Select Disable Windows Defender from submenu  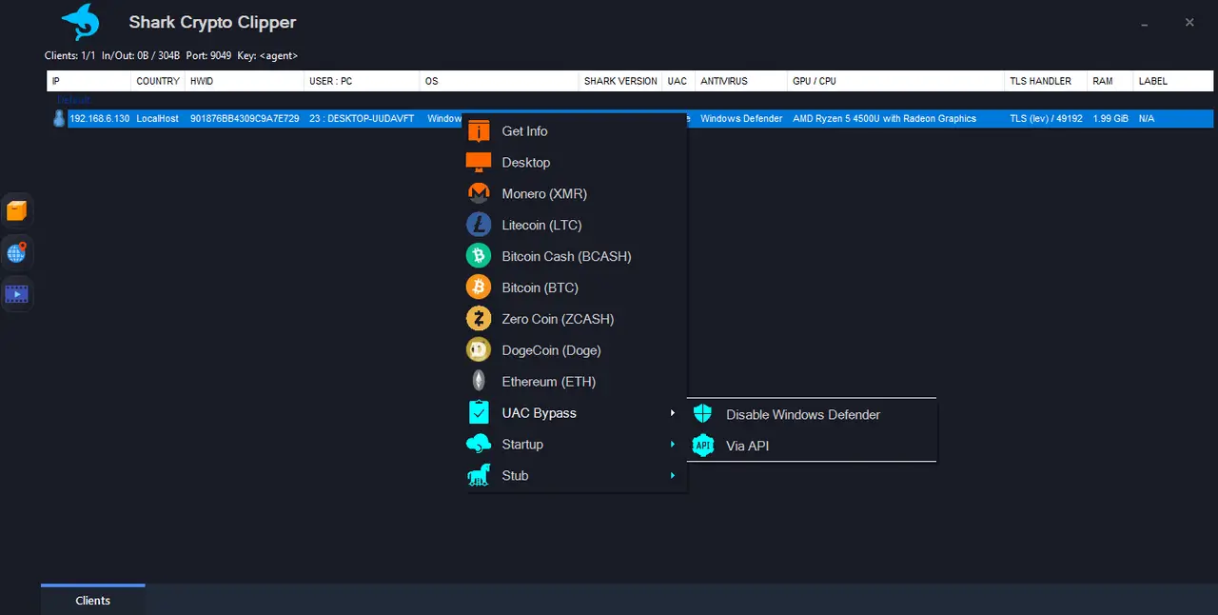(802, 414)
